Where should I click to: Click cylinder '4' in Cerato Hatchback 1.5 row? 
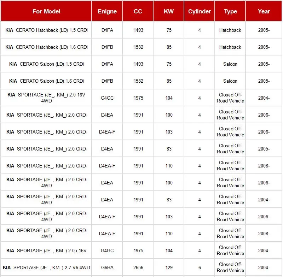(200, 30)
